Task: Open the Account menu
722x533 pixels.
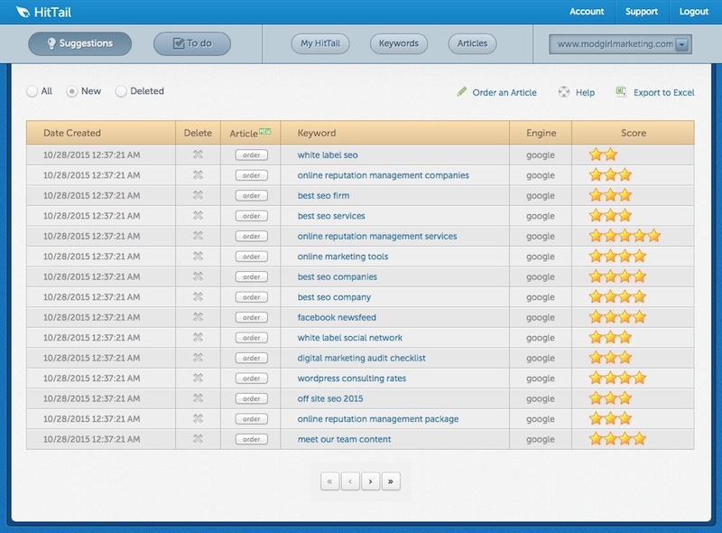Action: pos(586,12)
